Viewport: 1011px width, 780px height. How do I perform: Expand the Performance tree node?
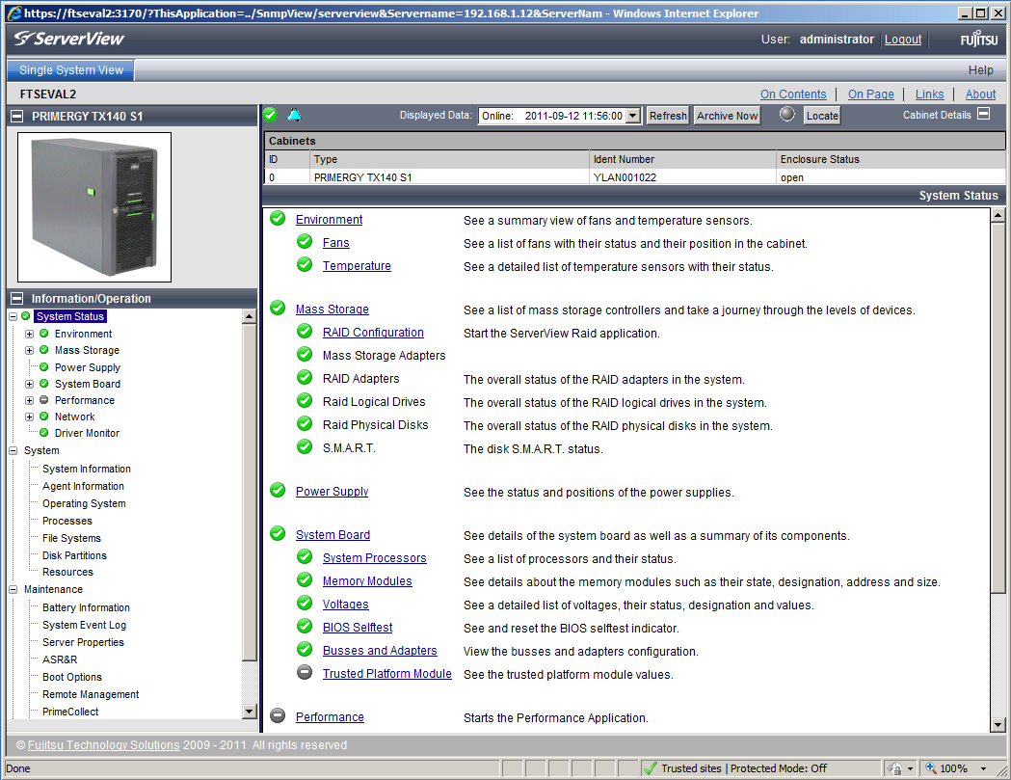tap(29, 400)
